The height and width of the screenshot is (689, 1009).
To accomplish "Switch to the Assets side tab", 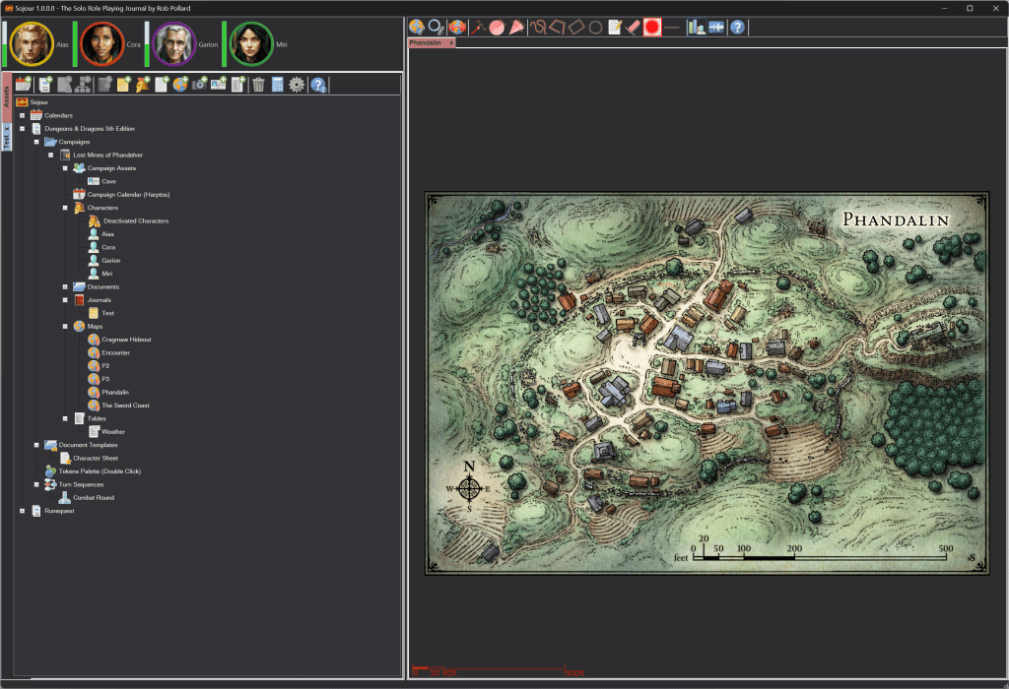I will point(7,96).
